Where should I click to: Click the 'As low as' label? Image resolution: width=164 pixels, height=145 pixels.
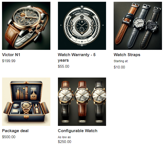point(64,137)
